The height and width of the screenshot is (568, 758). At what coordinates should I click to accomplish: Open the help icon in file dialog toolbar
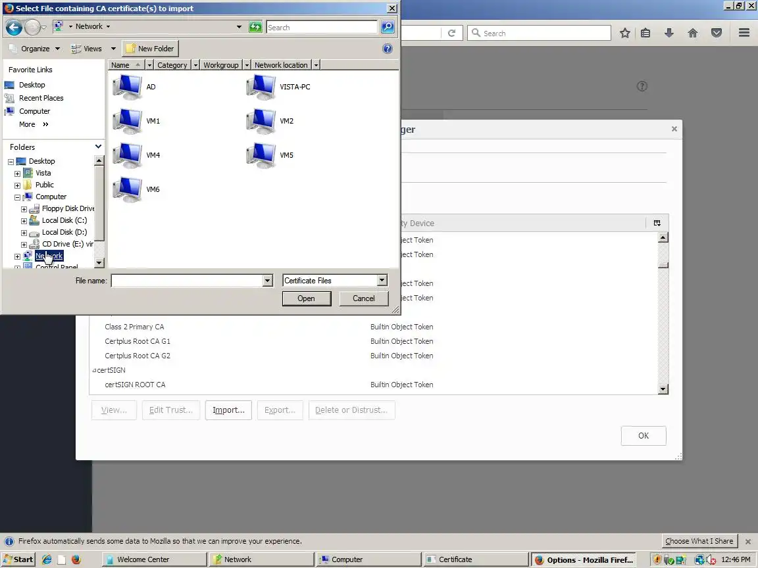[x=387, y=48]
